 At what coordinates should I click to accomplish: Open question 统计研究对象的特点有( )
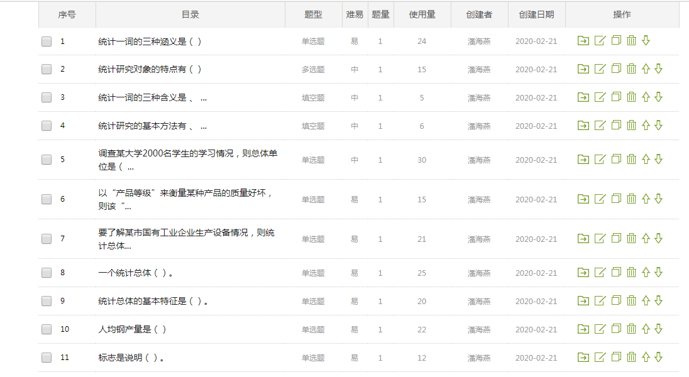click(150, 69)
